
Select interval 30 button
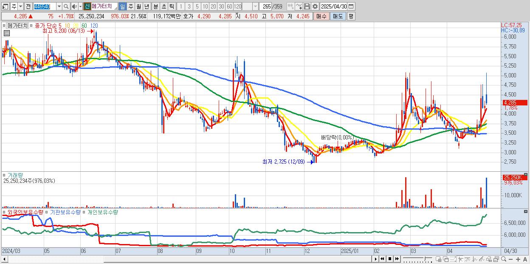pos(221,6)
